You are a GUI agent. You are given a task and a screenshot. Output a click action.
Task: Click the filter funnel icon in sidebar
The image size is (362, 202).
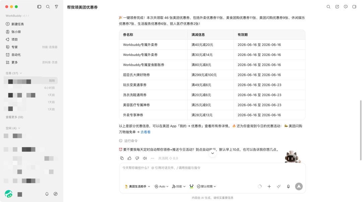(x=56, y=7)
